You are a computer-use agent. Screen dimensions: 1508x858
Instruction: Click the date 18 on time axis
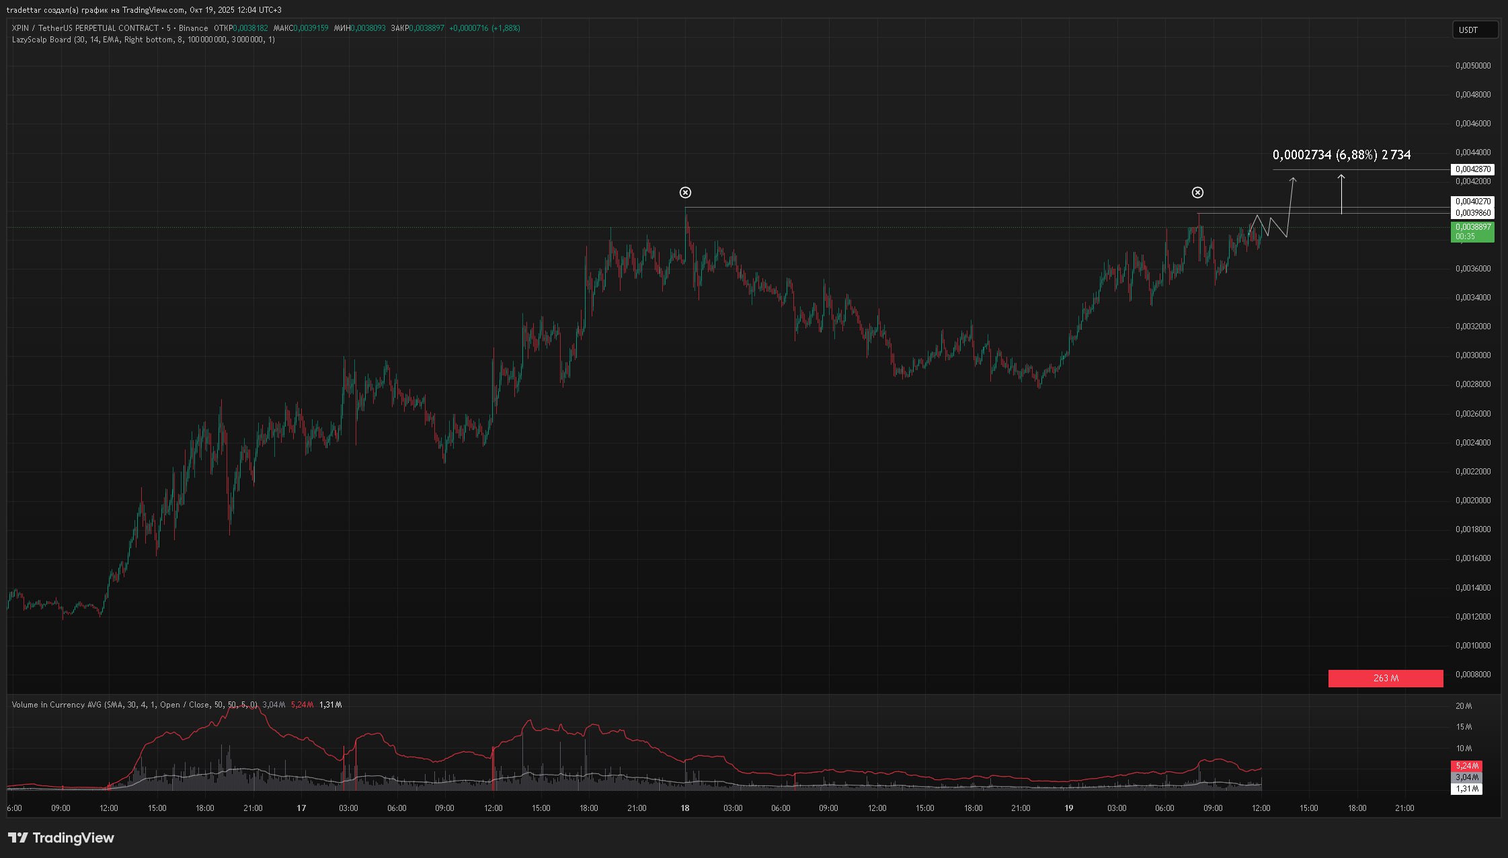click(x=684, y=808)
